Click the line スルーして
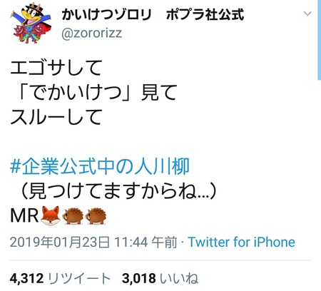 click(x=56, y=117)
